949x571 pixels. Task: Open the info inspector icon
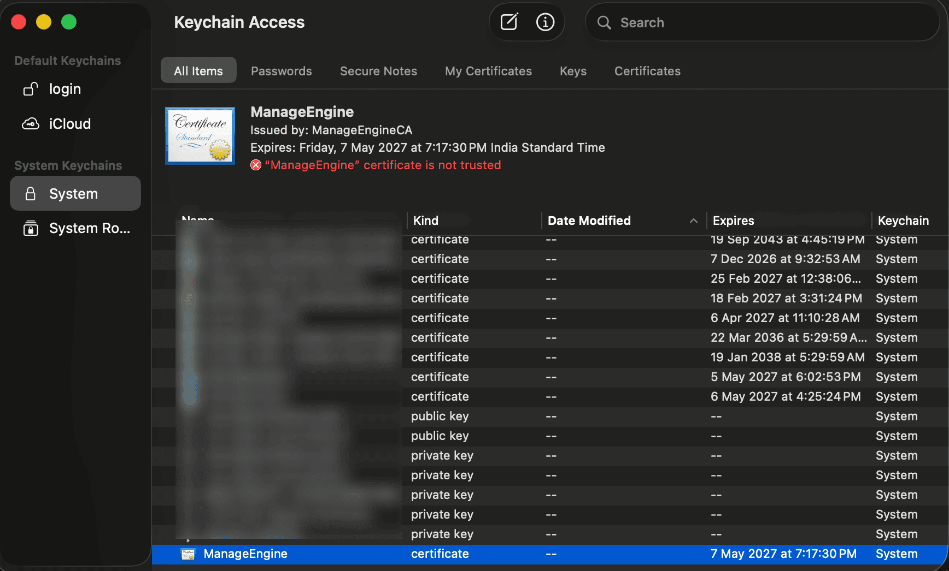point(545,22)
